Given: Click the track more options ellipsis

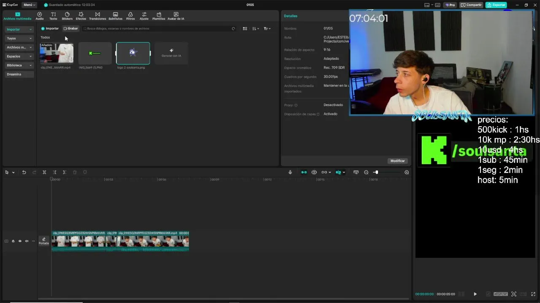Looking at the screenshot, I should pyautogui.click(x=33, y=241).
